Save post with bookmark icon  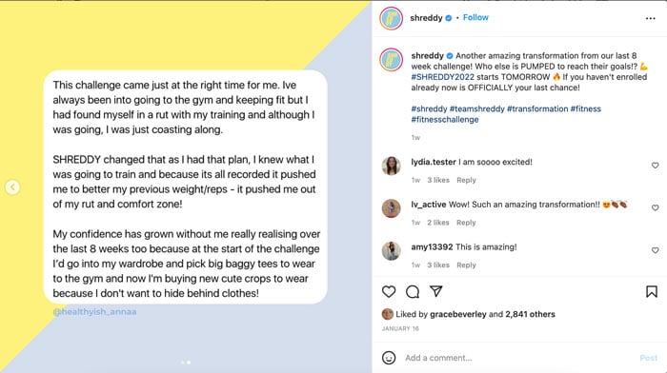tap(651, 291)
